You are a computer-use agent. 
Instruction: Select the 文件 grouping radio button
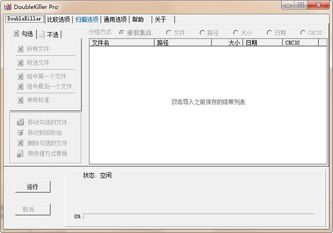tap(168, 33)
